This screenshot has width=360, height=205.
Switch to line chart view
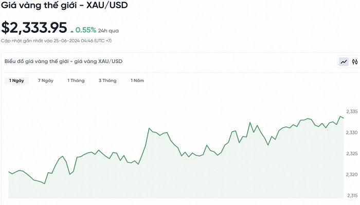pyautogui.click(x=344, y=62)
